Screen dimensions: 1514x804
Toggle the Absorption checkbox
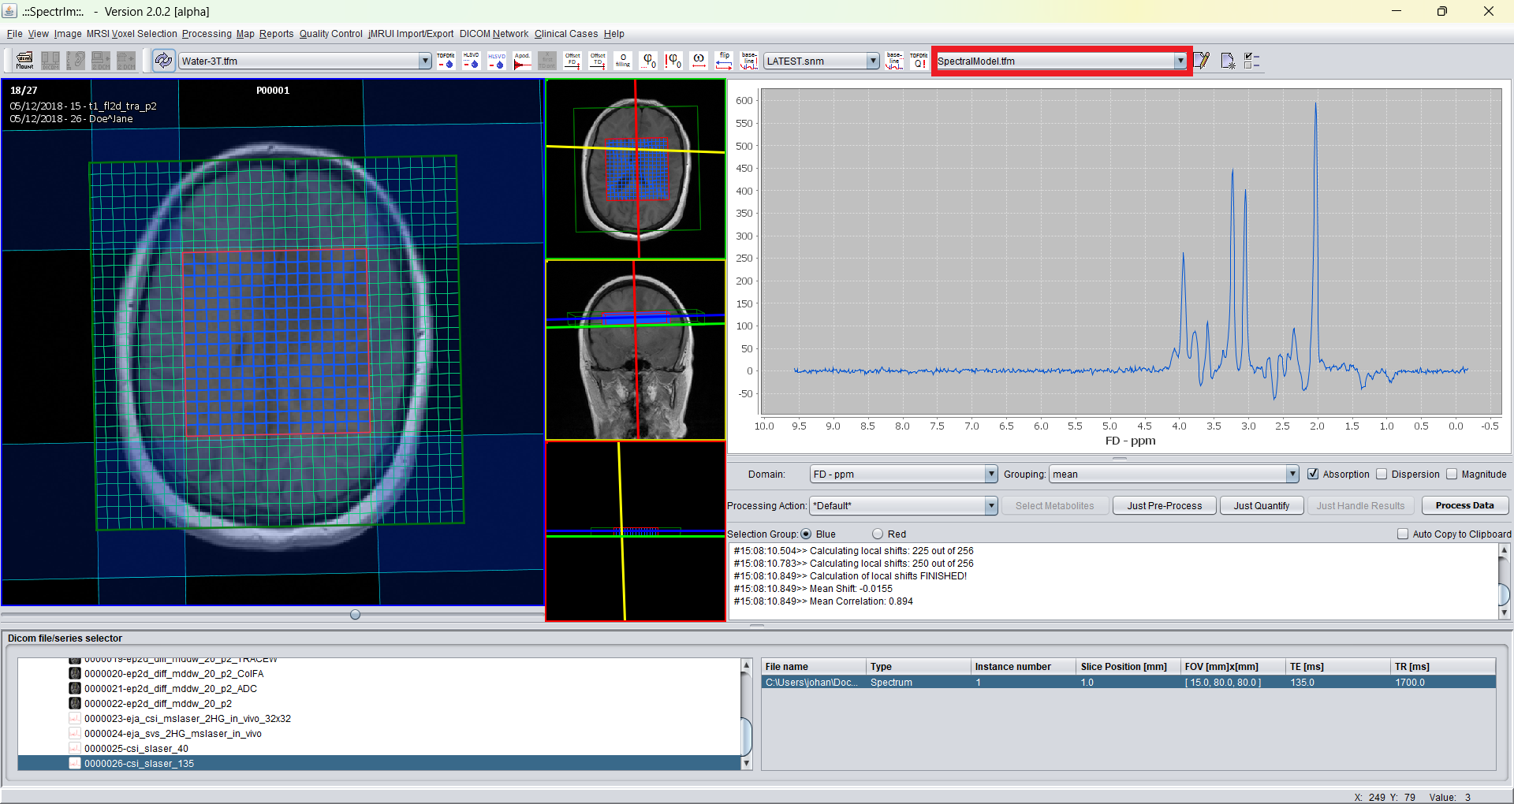point(1313,474)
